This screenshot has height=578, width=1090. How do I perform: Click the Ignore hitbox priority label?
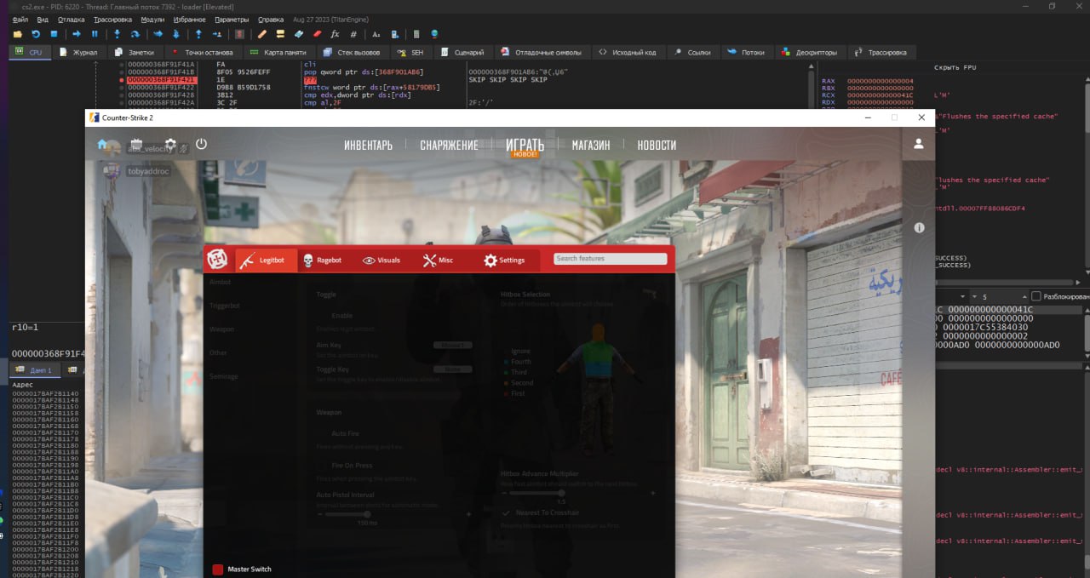click(x=520, y=351)
